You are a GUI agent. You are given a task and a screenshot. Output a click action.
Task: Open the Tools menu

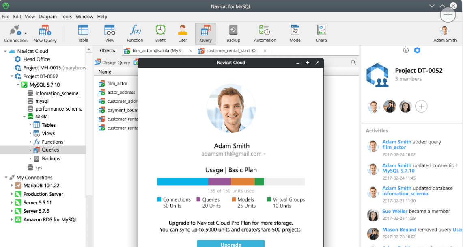click(66, 17)
